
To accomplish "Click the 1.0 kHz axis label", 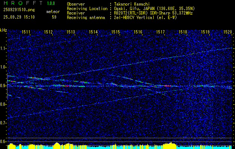I will (3, 67).
